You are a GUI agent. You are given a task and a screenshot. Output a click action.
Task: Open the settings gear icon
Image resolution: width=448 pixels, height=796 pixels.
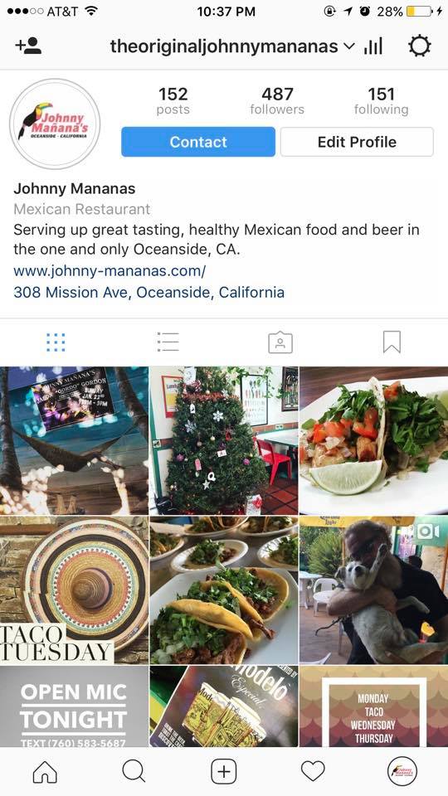(x=420, y=46)
